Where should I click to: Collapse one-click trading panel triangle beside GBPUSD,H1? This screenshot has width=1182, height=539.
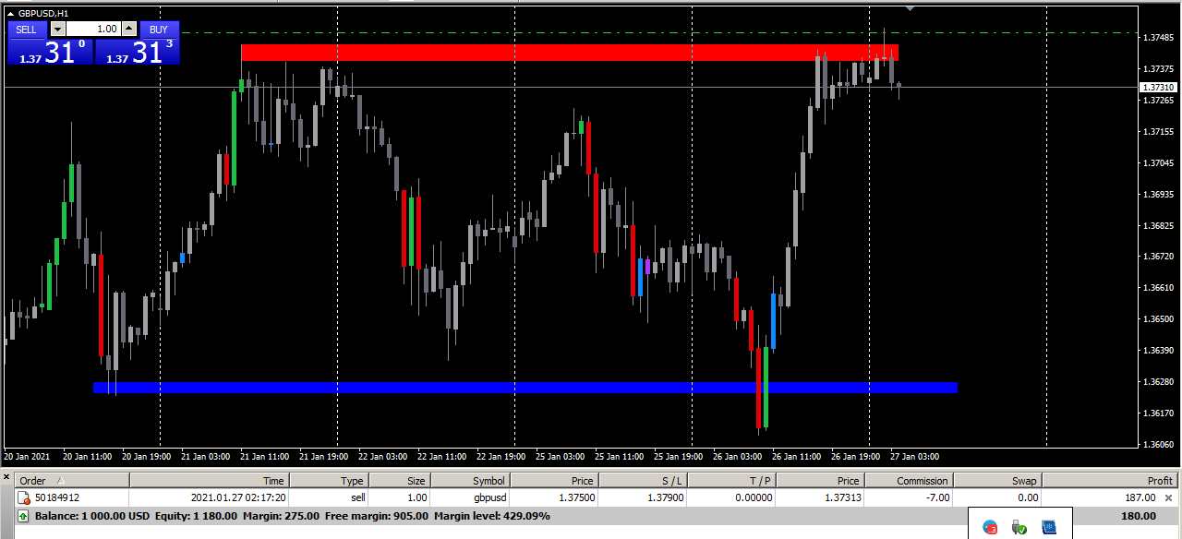point(10,13)
